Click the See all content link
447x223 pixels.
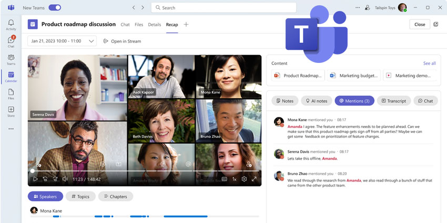click(x=429, y=63)
